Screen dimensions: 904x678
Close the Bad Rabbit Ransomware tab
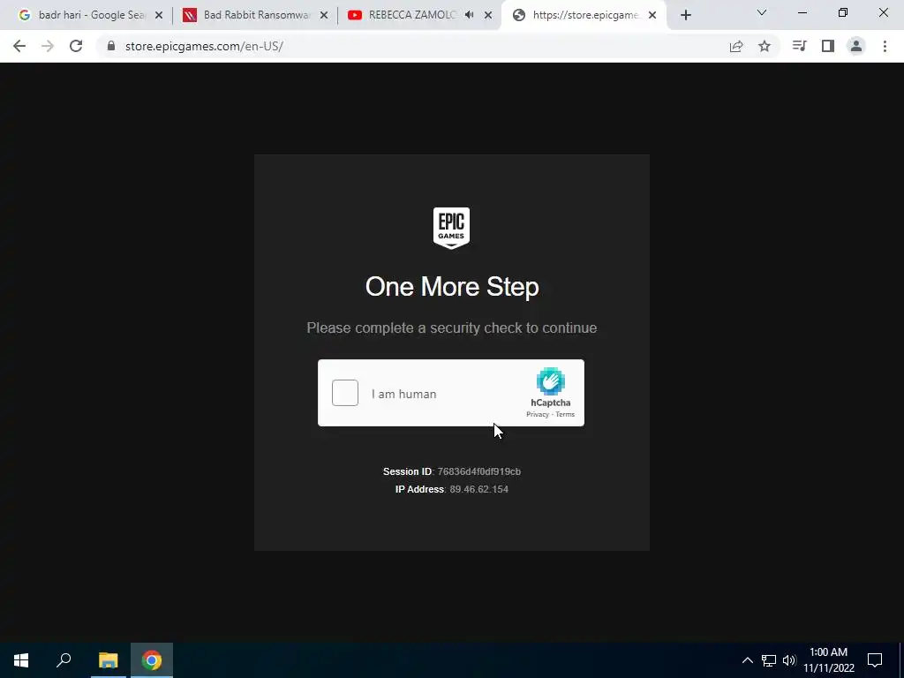click(324, 16)
